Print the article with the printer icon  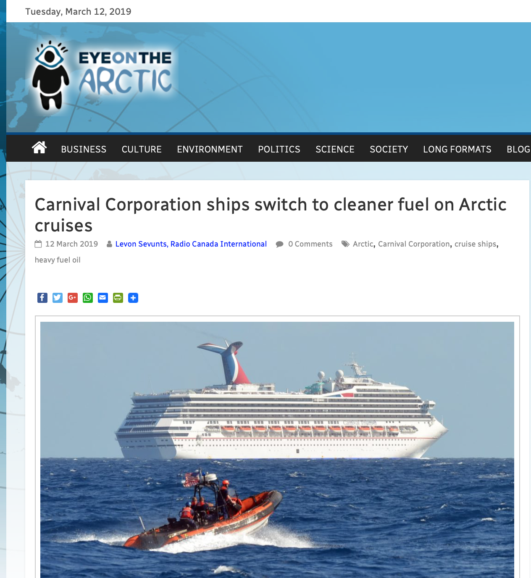118,298
